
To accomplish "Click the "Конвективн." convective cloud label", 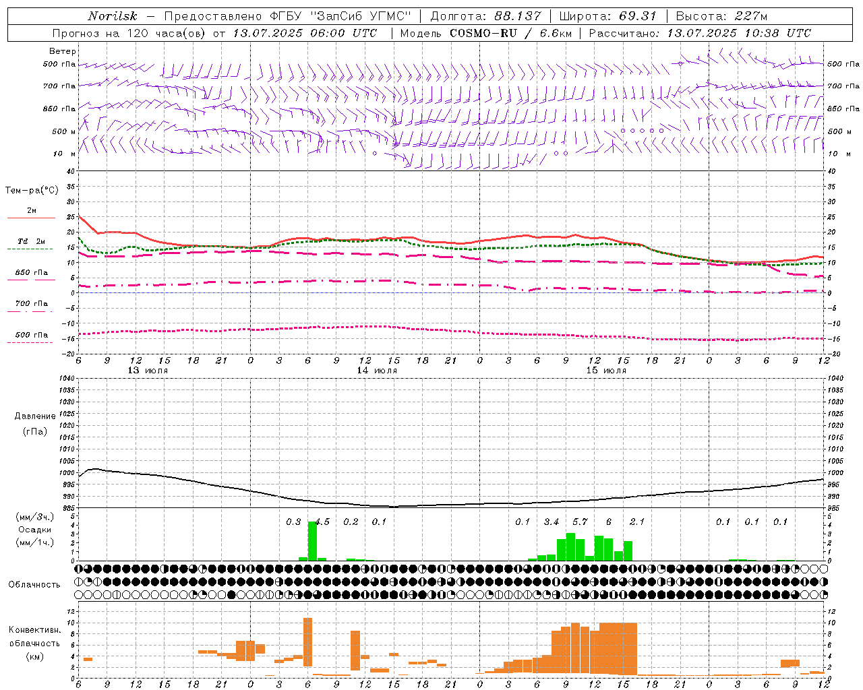I will 34,630.
